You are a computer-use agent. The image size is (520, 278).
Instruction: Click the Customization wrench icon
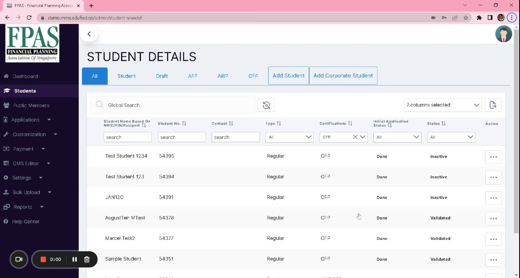click(x=6, y=134)
